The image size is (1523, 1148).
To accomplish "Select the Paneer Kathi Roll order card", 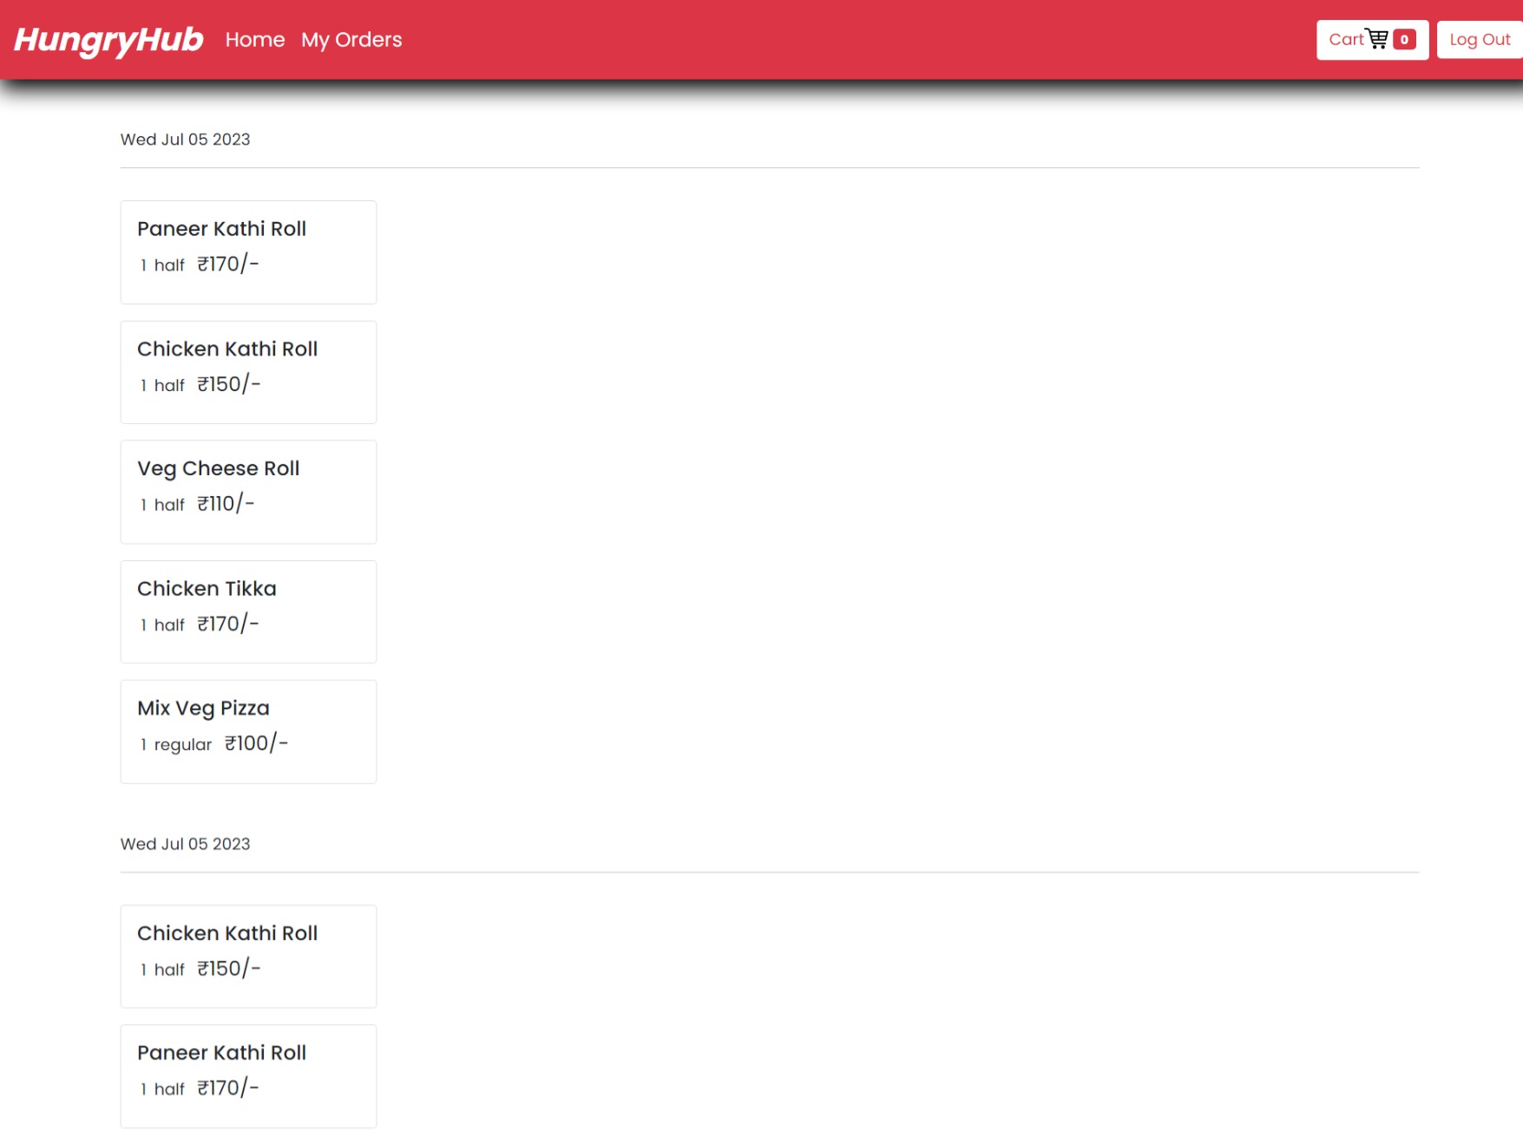I will coord(247,251).
